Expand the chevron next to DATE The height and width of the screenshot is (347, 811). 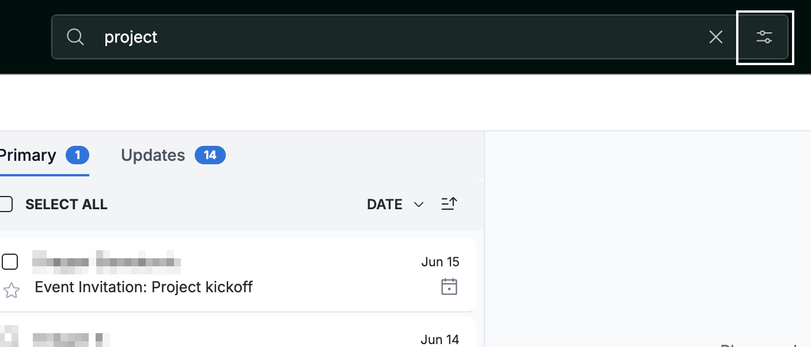419,205
